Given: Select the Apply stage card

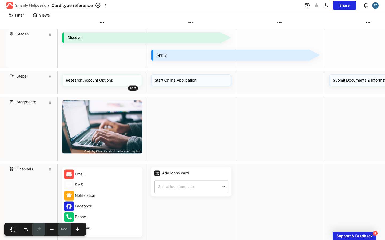Looking at the screenshot, I should 236,55.
